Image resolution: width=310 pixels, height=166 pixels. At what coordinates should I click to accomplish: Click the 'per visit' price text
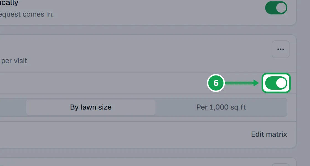tap(14, 61)
